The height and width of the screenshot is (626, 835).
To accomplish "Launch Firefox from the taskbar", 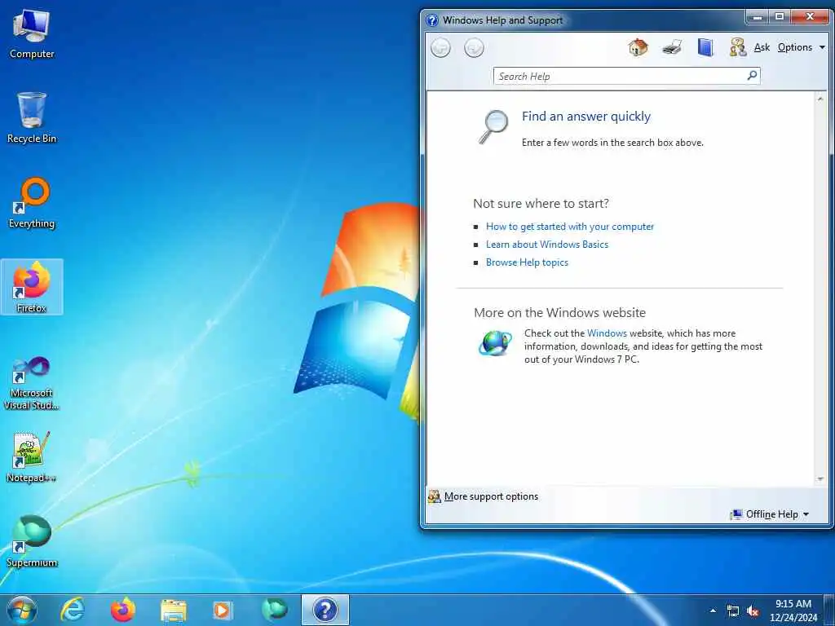I will coord(122,610).
